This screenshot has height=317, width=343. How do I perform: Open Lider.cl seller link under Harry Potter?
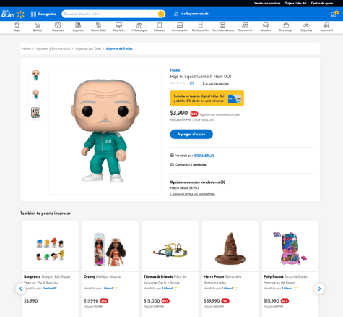[x=227, y=288]
